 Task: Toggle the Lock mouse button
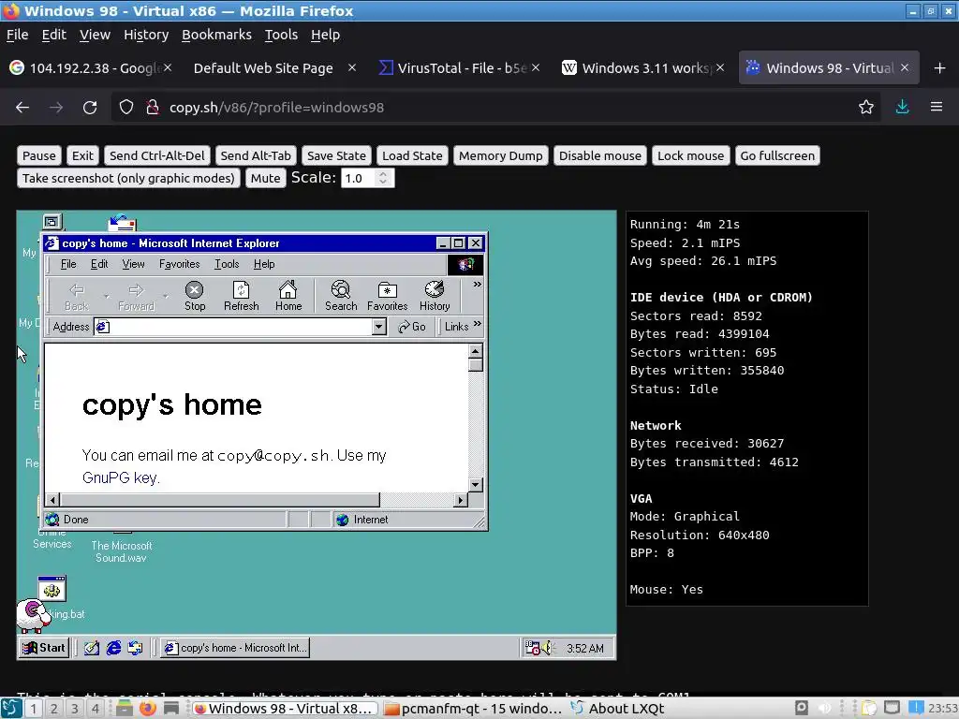click(x=690, y=156)
